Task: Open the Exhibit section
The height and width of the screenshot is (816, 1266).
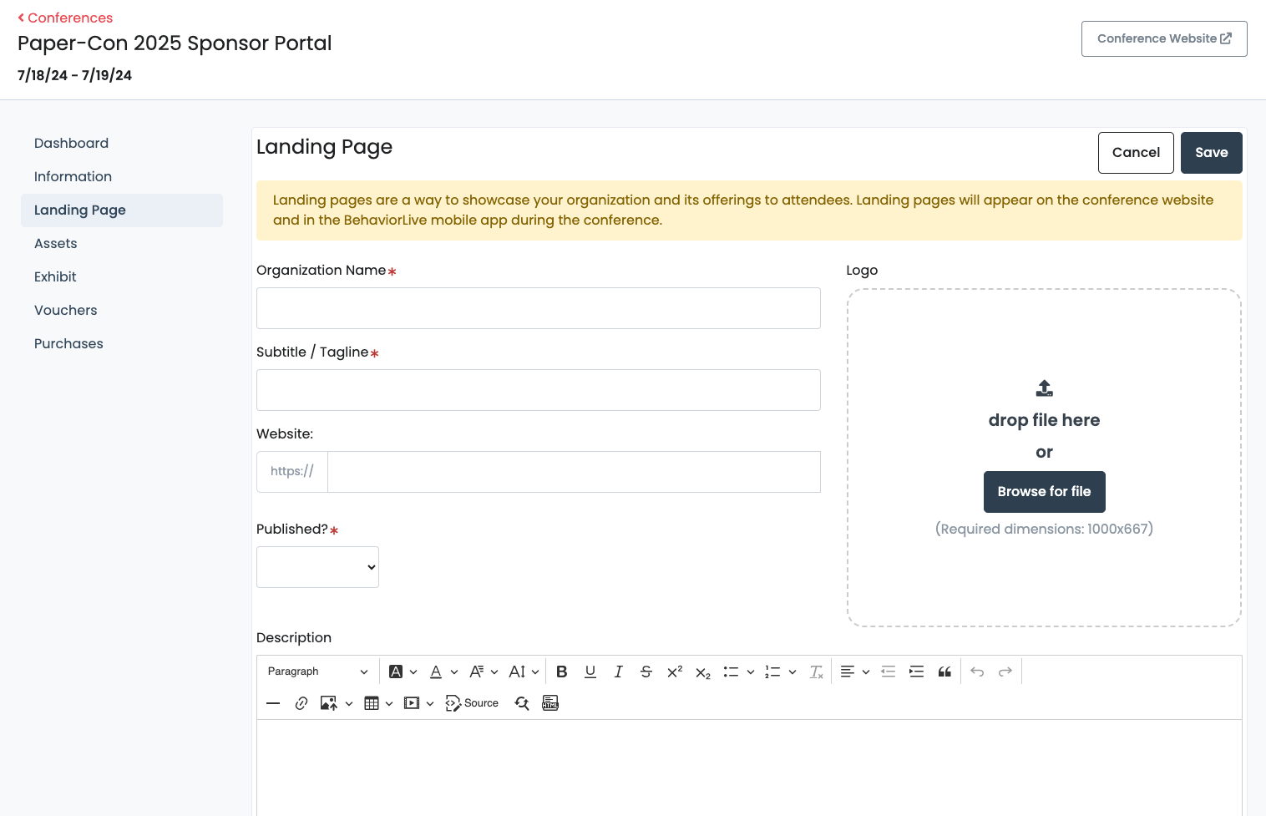Action: coord(55,276)
